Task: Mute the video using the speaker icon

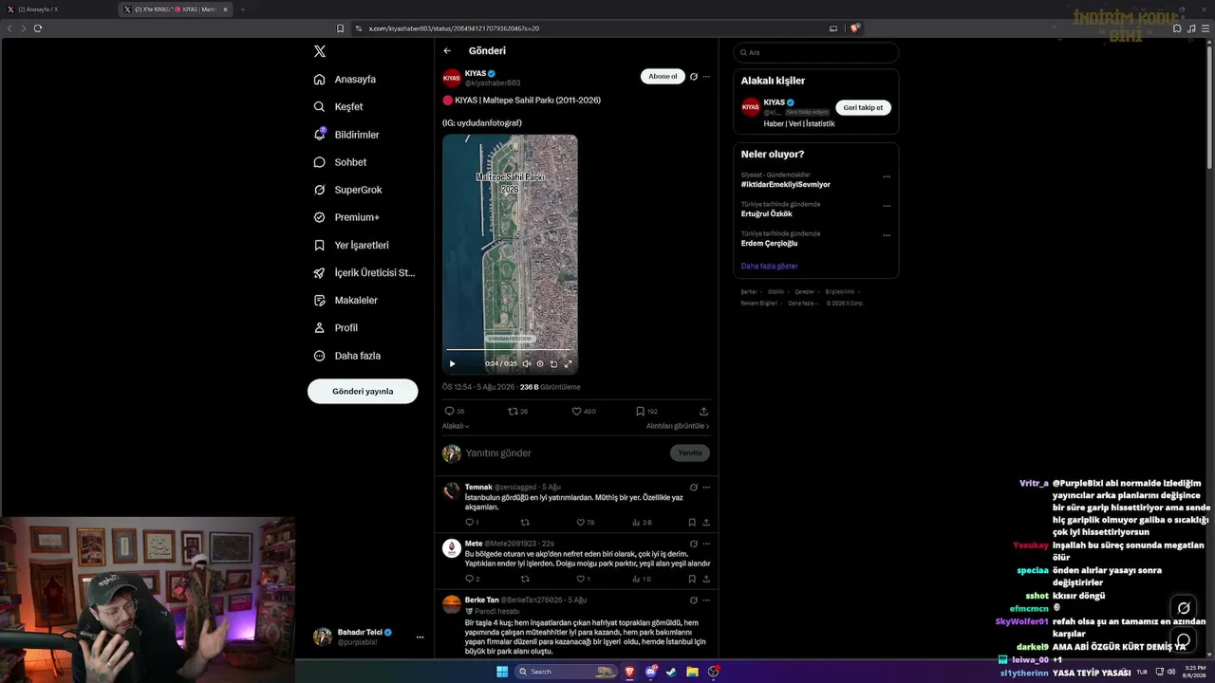Action: 526,363
